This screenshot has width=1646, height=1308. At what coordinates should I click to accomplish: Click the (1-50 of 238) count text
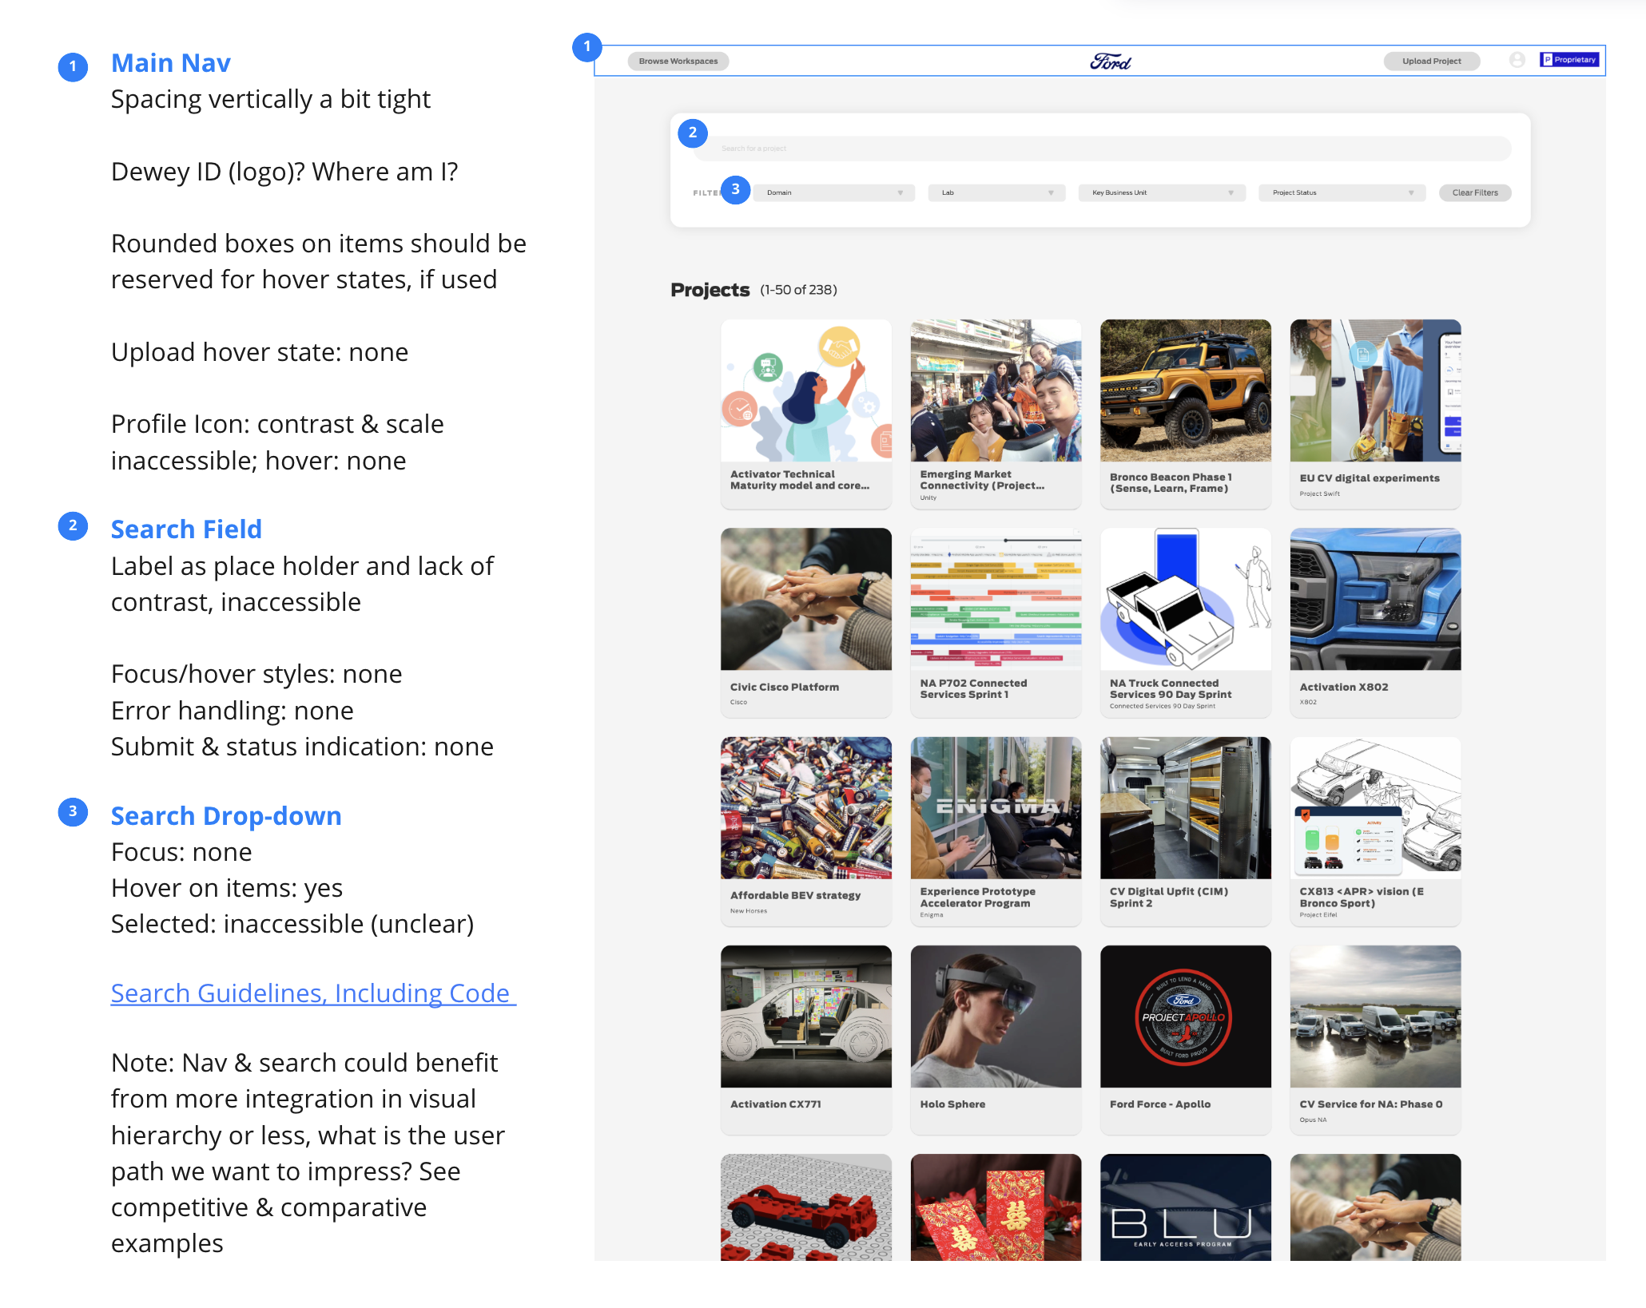point(798,290)
